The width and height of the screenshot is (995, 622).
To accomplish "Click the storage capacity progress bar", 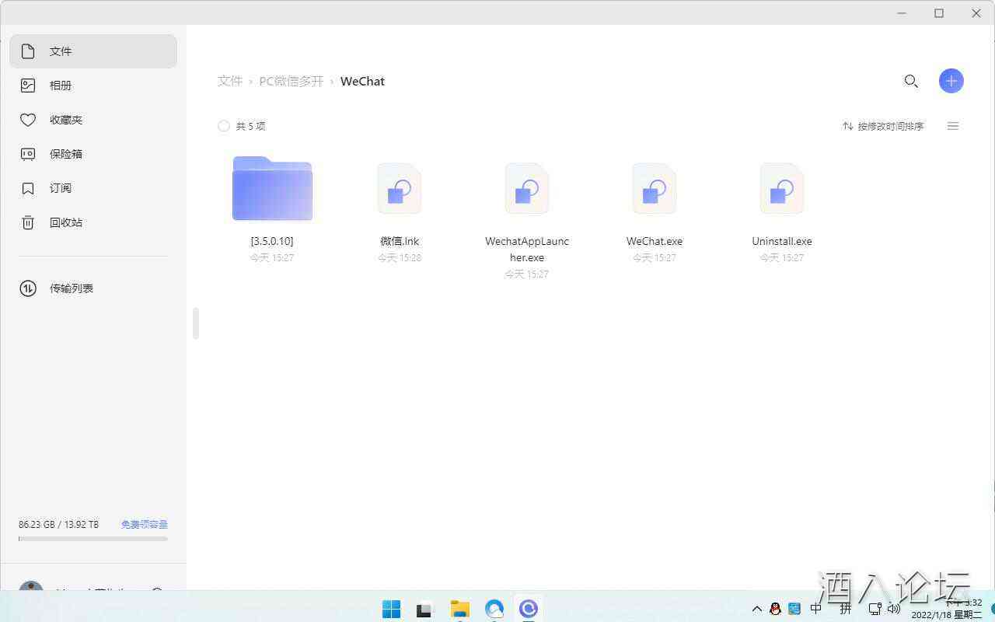I will (x=93, y=537).
